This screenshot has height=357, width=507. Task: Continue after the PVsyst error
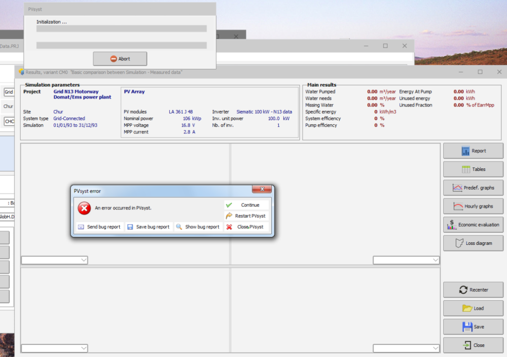pos(246,205)
